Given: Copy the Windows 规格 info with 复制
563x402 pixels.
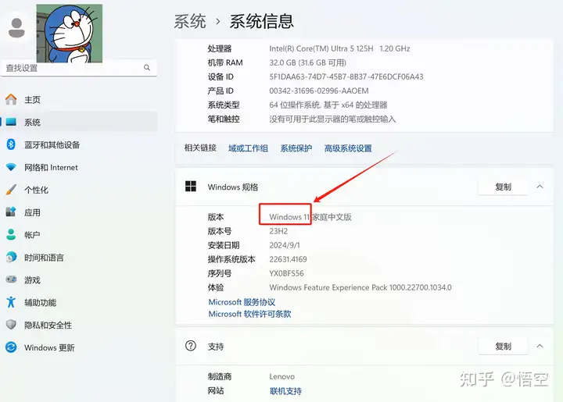Looking at the screenshot, I should click(x=503, y=187).
